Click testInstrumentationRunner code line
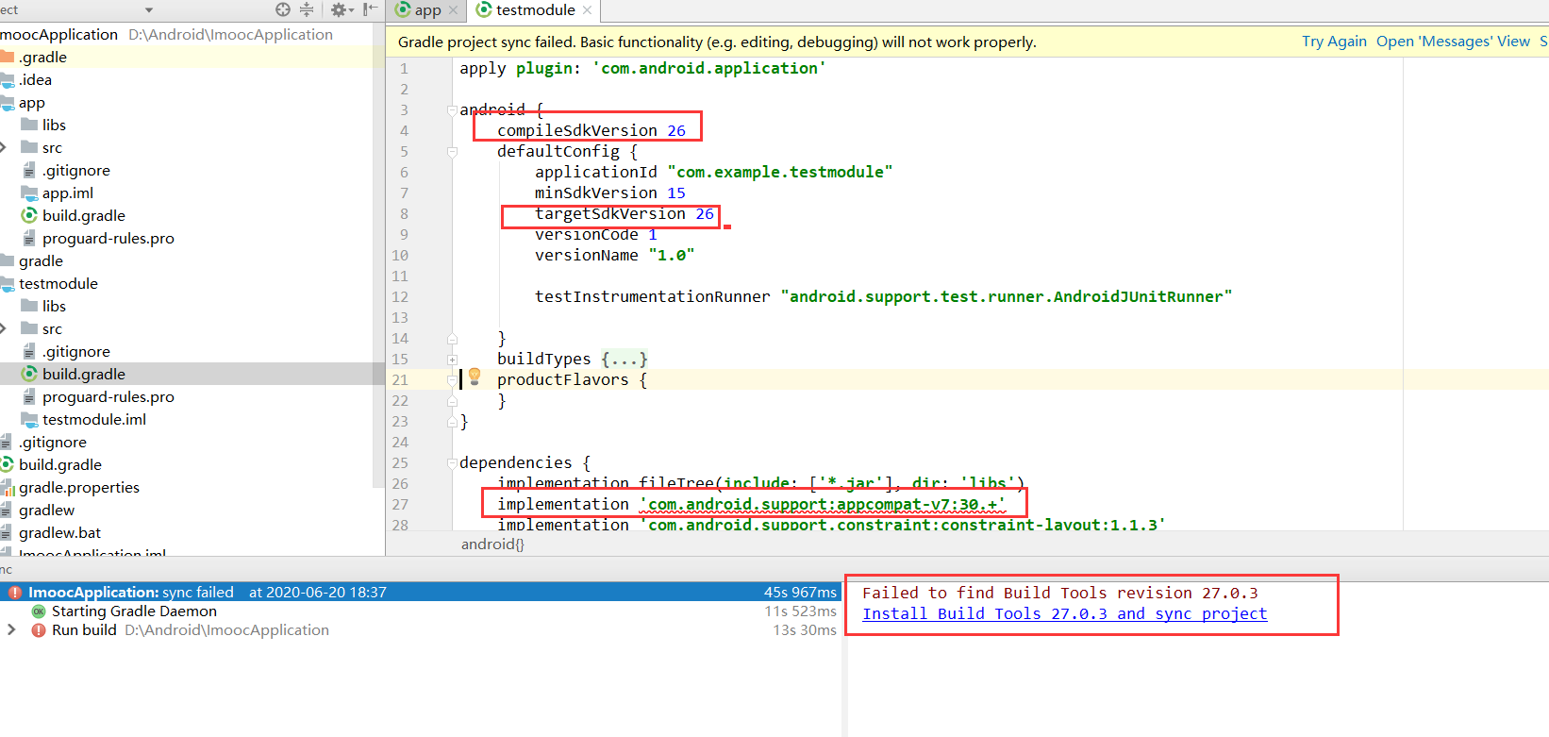1549x737 pixels. (x=884, y=296)
